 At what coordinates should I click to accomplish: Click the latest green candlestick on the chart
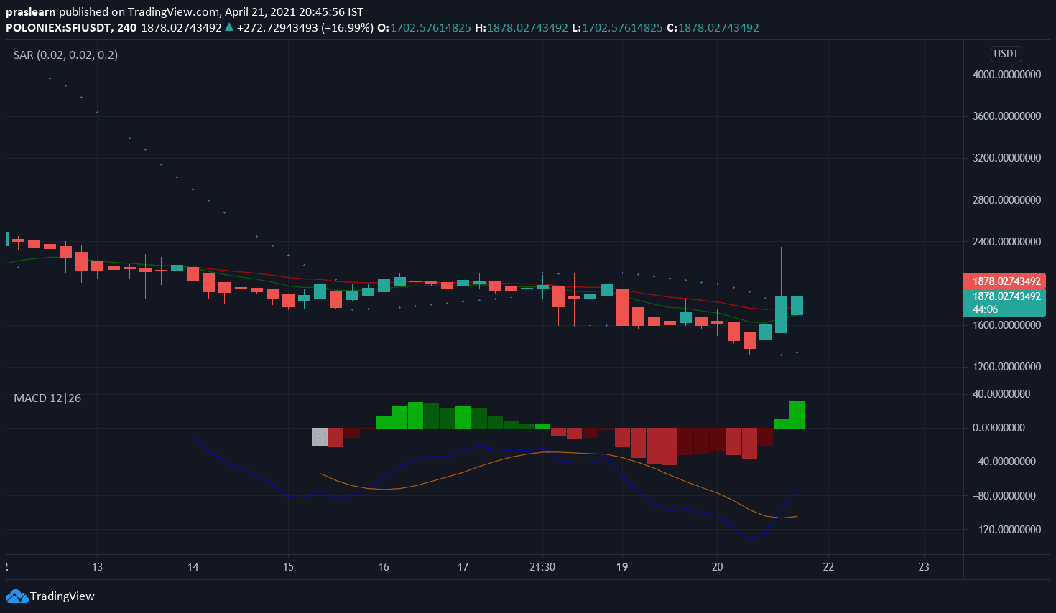[797, 305]
